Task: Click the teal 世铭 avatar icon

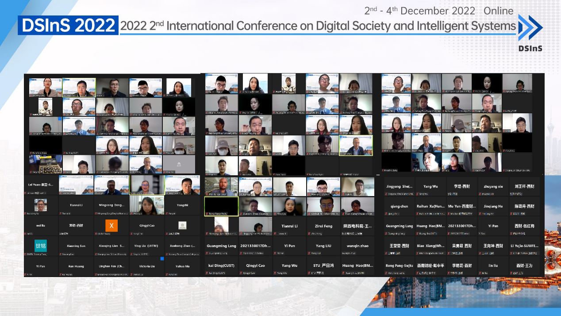Action: pyautogui.click(x=41, y=246)
